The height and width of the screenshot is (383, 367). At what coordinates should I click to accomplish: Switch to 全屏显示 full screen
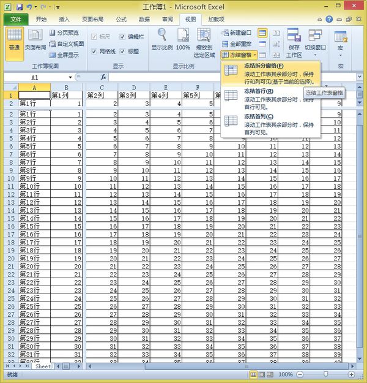pos(64,55)
